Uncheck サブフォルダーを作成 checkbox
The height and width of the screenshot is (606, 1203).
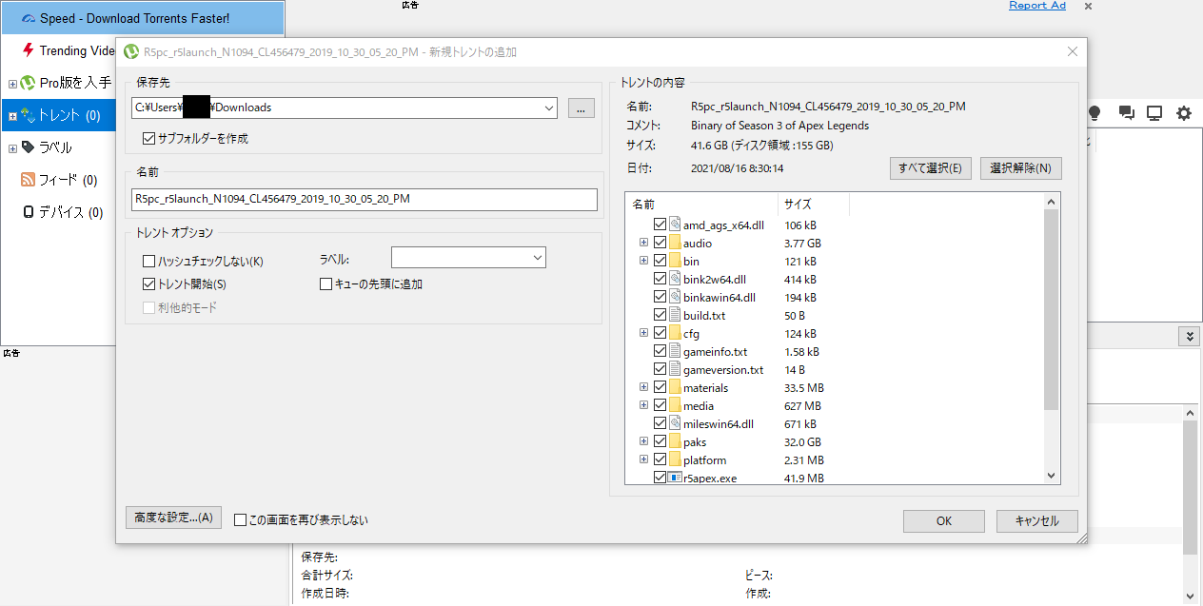tap(148, 139)
